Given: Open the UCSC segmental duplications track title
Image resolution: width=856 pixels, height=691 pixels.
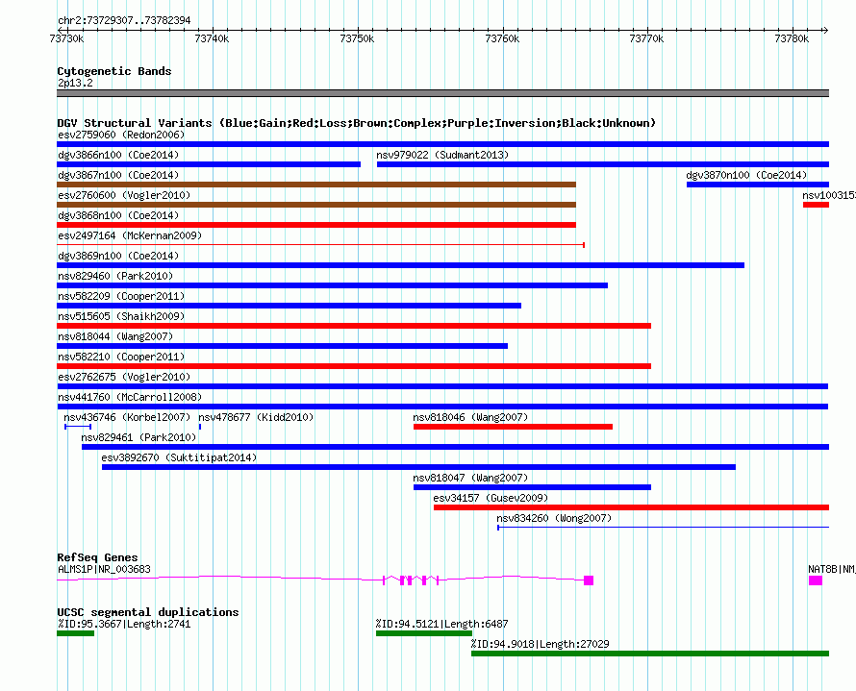Looking at the screenshot, I should click(x=148, y=612).
